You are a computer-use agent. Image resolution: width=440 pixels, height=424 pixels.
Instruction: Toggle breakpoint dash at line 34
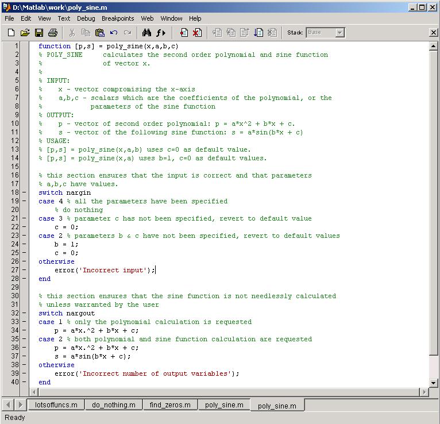coord(25,330)
